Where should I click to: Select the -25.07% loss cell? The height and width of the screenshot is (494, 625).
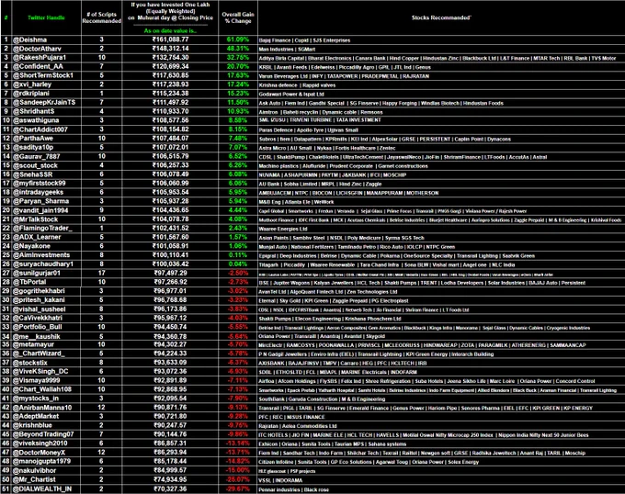click(238, 479)
